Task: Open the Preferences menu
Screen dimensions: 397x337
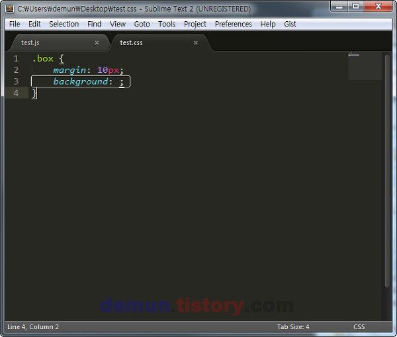Action: pyautogui.click(x=233, y=24)
